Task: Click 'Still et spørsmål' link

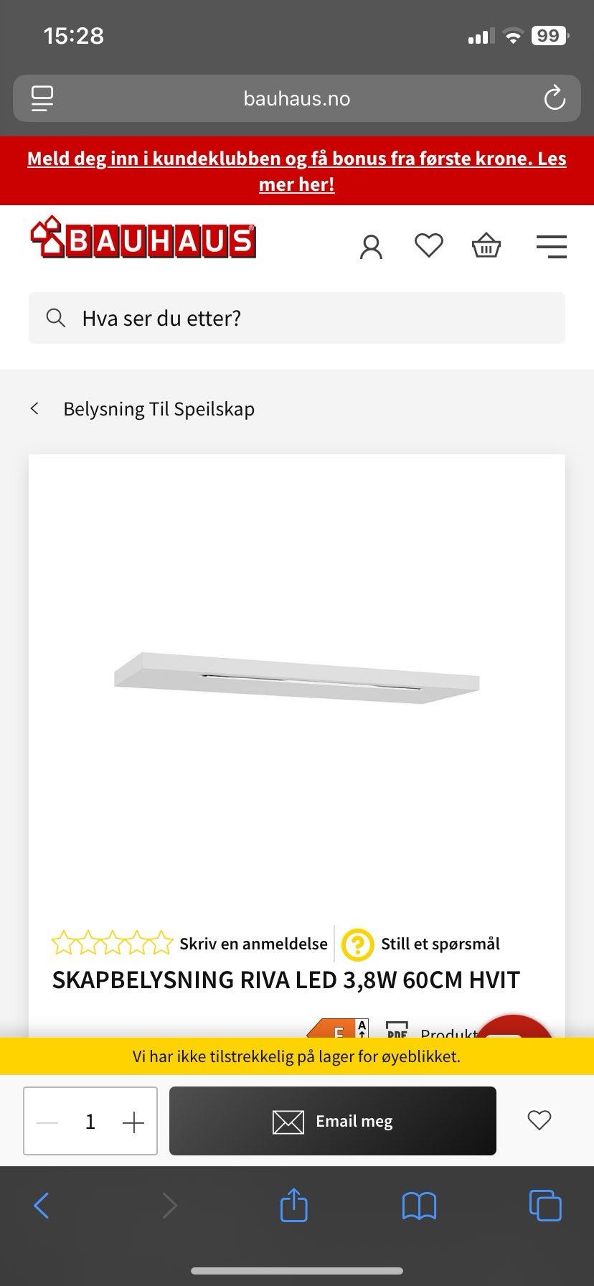Action: [440, 944]
